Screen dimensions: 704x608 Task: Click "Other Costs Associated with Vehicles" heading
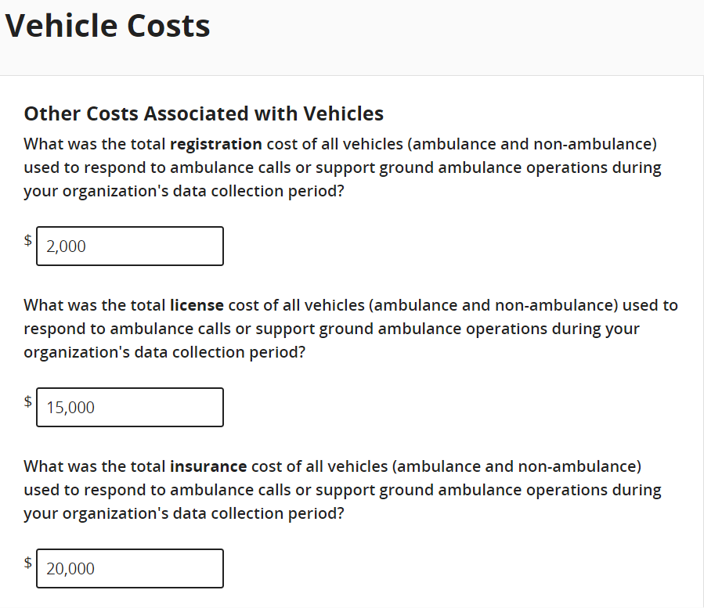204,114
